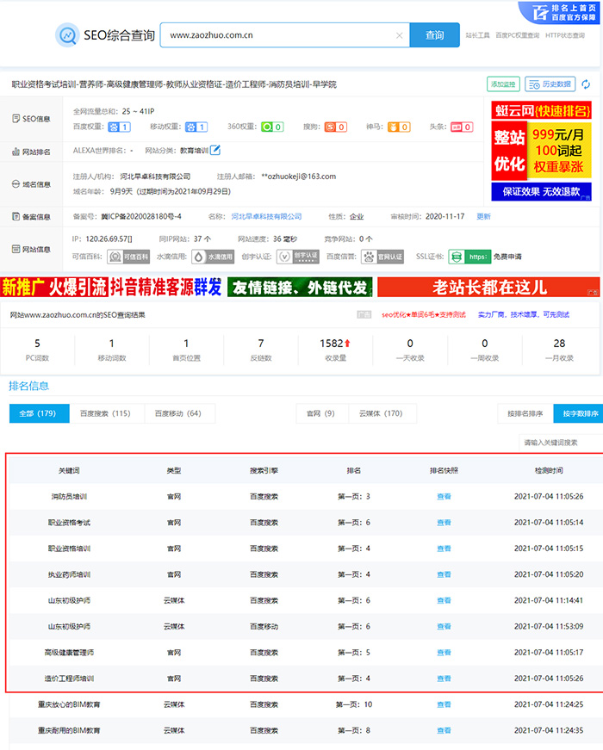603x750 pixels.
Task: Switch to the 百度搜索 (115) tab
Action: coord(106,414)
